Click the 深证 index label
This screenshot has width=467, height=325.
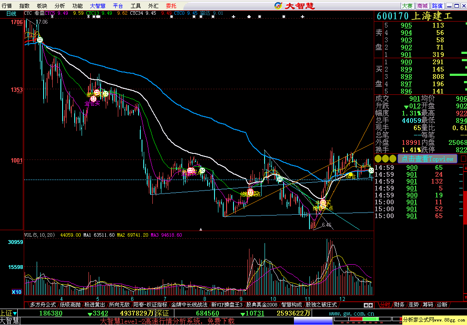(x=163, y=313)
